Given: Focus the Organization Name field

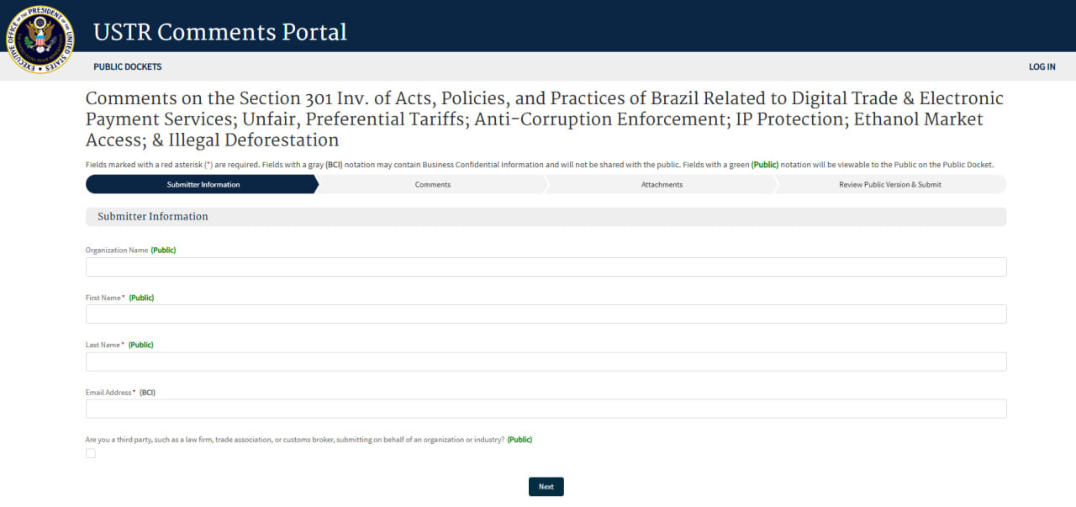Looking at the screenshot, I should (546, 267).
